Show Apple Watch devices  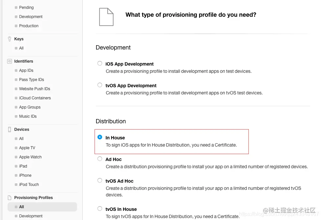(x=30, y=157)
